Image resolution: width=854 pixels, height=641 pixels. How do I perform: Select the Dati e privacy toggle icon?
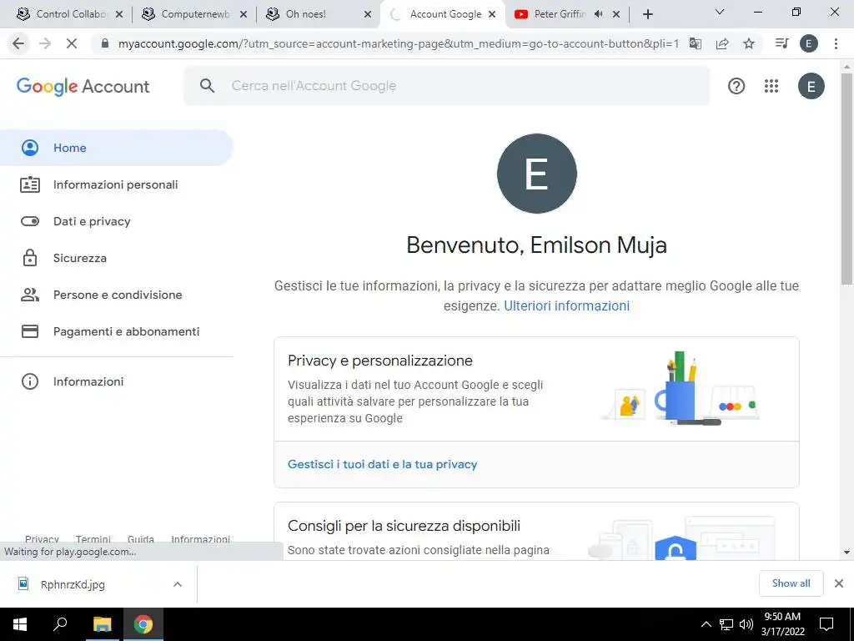pos(30,221)
